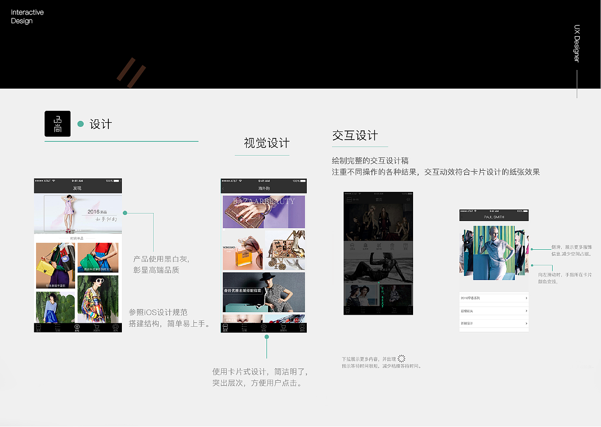Select center blonde model card in PAUL SMITH carousel

pyautogui.click(x=494, y=253)
